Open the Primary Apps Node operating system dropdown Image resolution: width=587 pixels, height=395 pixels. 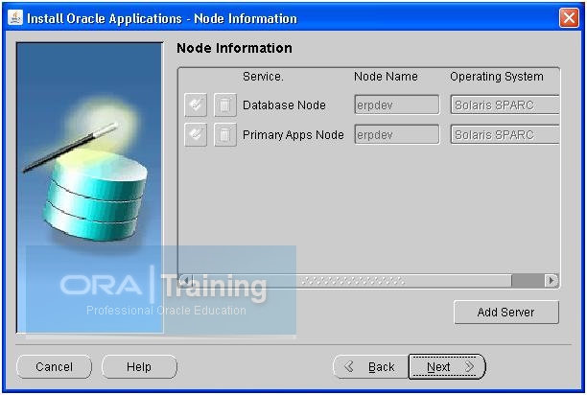click(x=505, y=134)
